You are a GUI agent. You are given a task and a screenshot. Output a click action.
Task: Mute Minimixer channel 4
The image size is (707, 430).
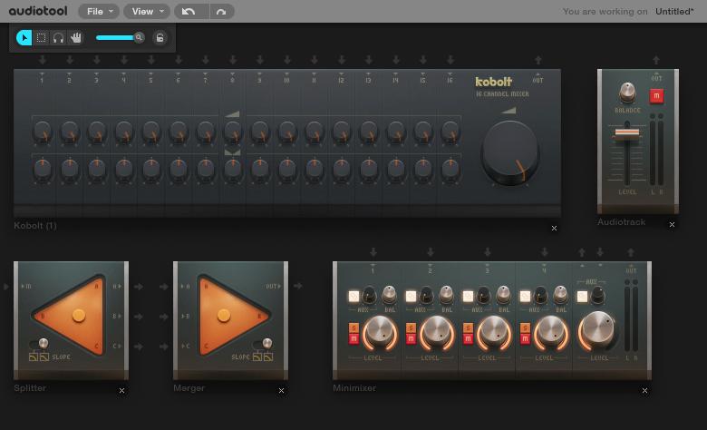(x=525, y=338)
